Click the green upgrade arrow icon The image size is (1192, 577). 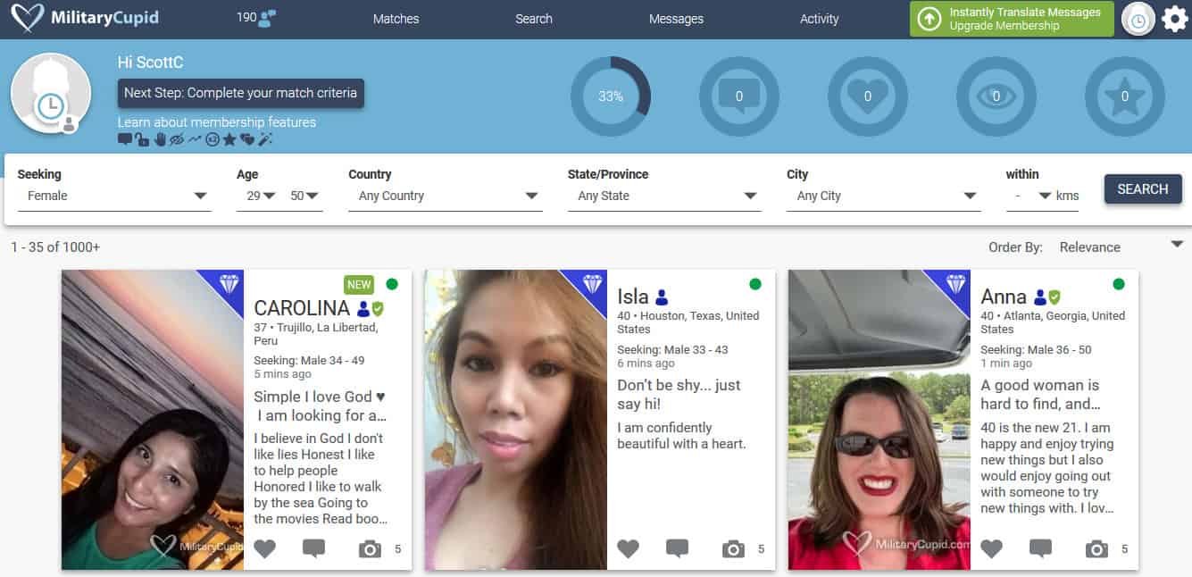[x=929, y=19]
